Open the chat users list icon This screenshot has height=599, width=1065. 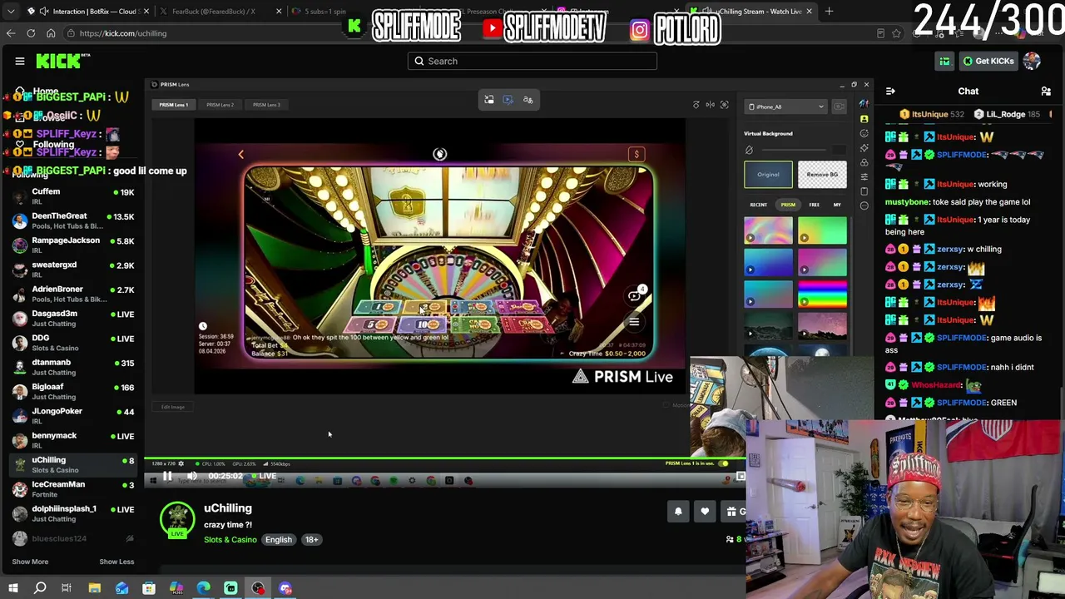click(1046, 92)
